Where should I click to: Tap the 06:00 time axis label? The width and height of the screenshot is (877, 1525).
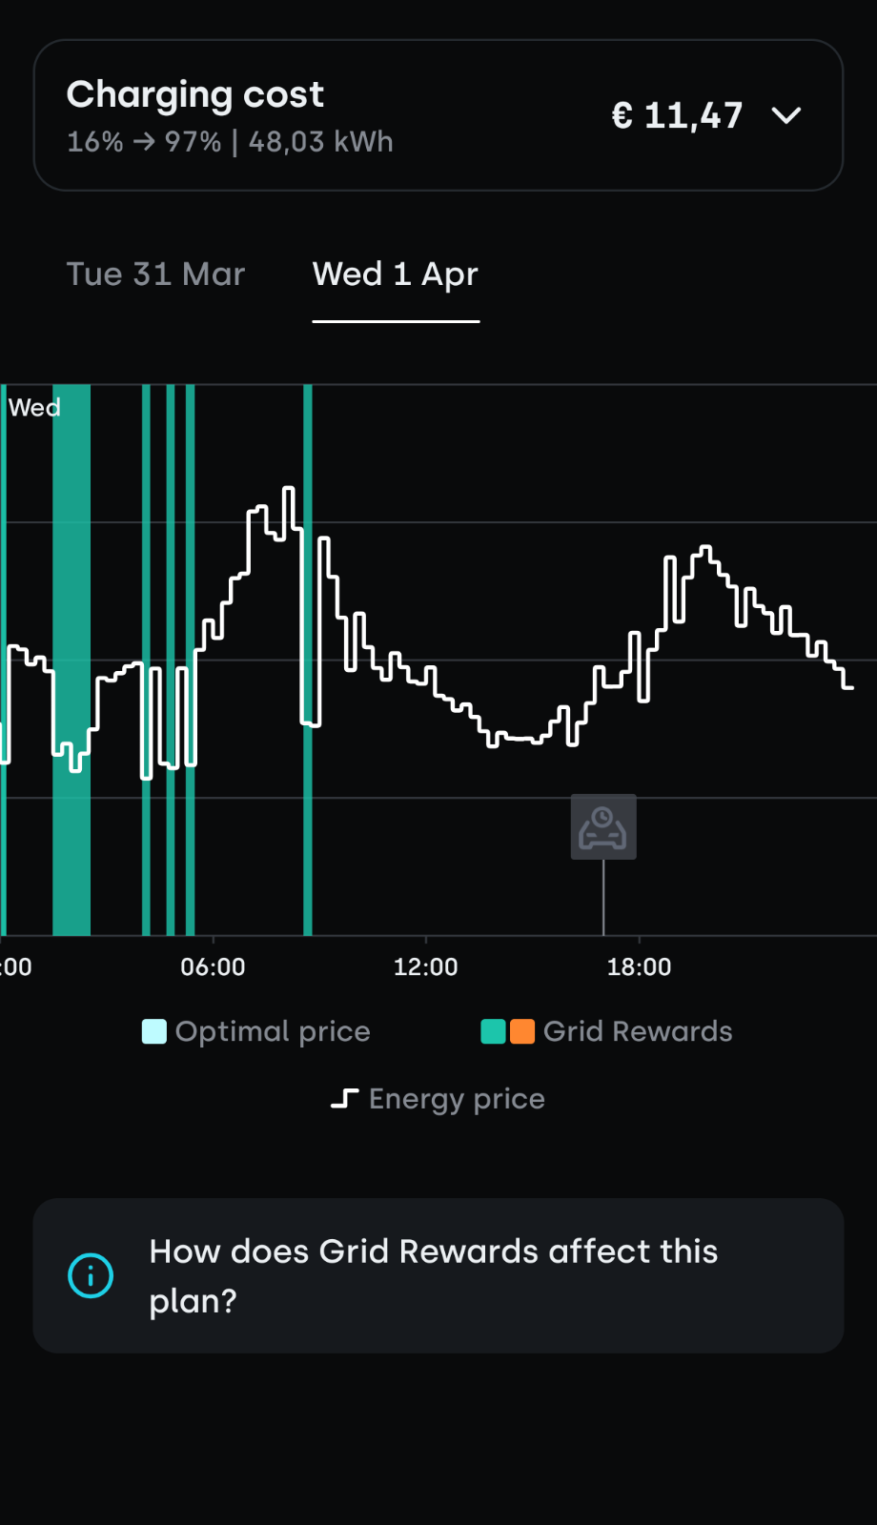pos(213,966)
